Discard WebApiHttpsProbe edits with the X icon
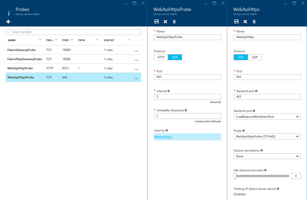Image resolution: width=307 pixels, height=200 pixels. [x=165, y=22]
